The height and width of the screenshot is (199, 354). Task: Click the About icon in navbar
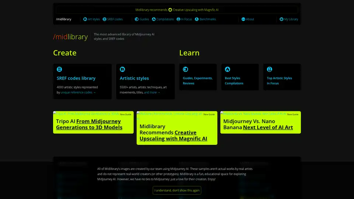point(243,19)
